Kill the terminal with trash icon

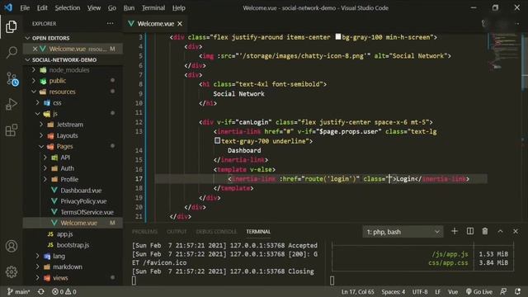pyautogui.click(x=484, y=231)
